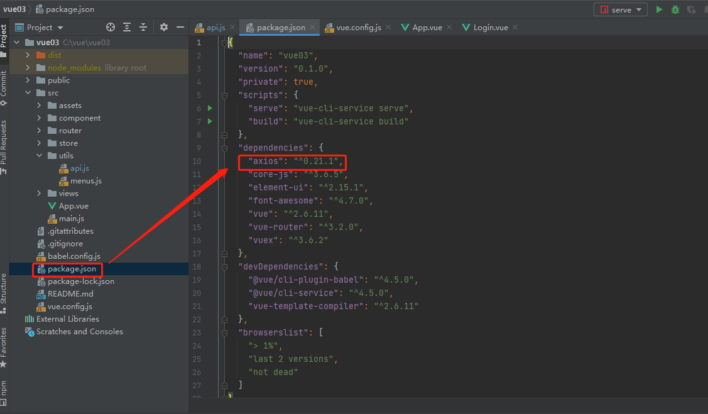
Task: Click the Select Opened File crosshair icon
Action: [111, 27]
